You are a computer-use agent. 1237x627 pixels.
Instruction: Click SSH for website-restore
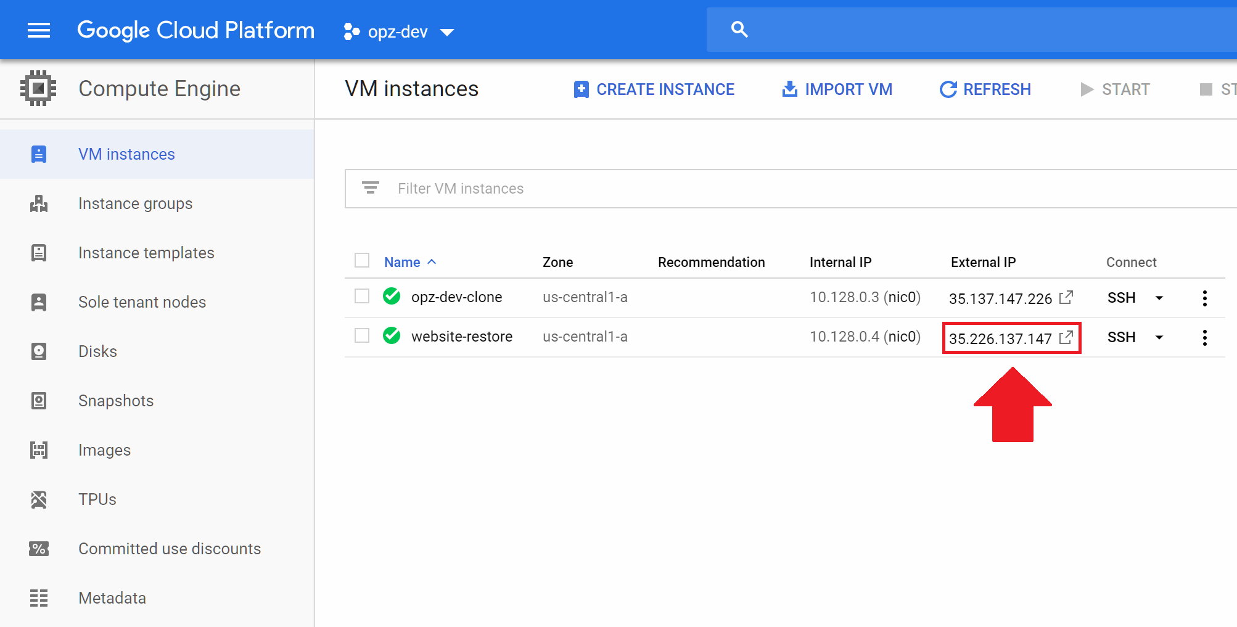1121,337
